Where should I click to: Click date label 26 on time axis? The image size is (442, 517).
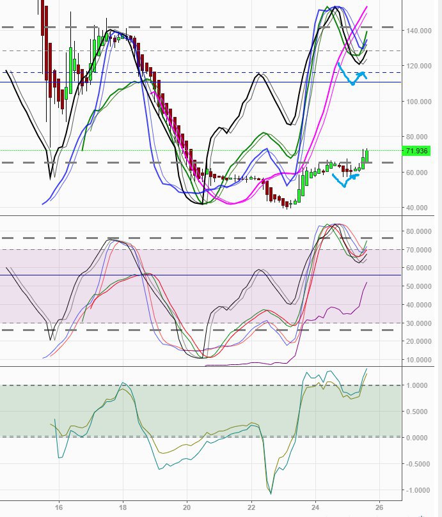tap(379, 507)
